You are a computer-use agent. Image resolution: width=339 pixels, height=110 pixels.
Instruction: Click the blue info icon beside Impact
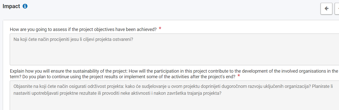[25, 6]
